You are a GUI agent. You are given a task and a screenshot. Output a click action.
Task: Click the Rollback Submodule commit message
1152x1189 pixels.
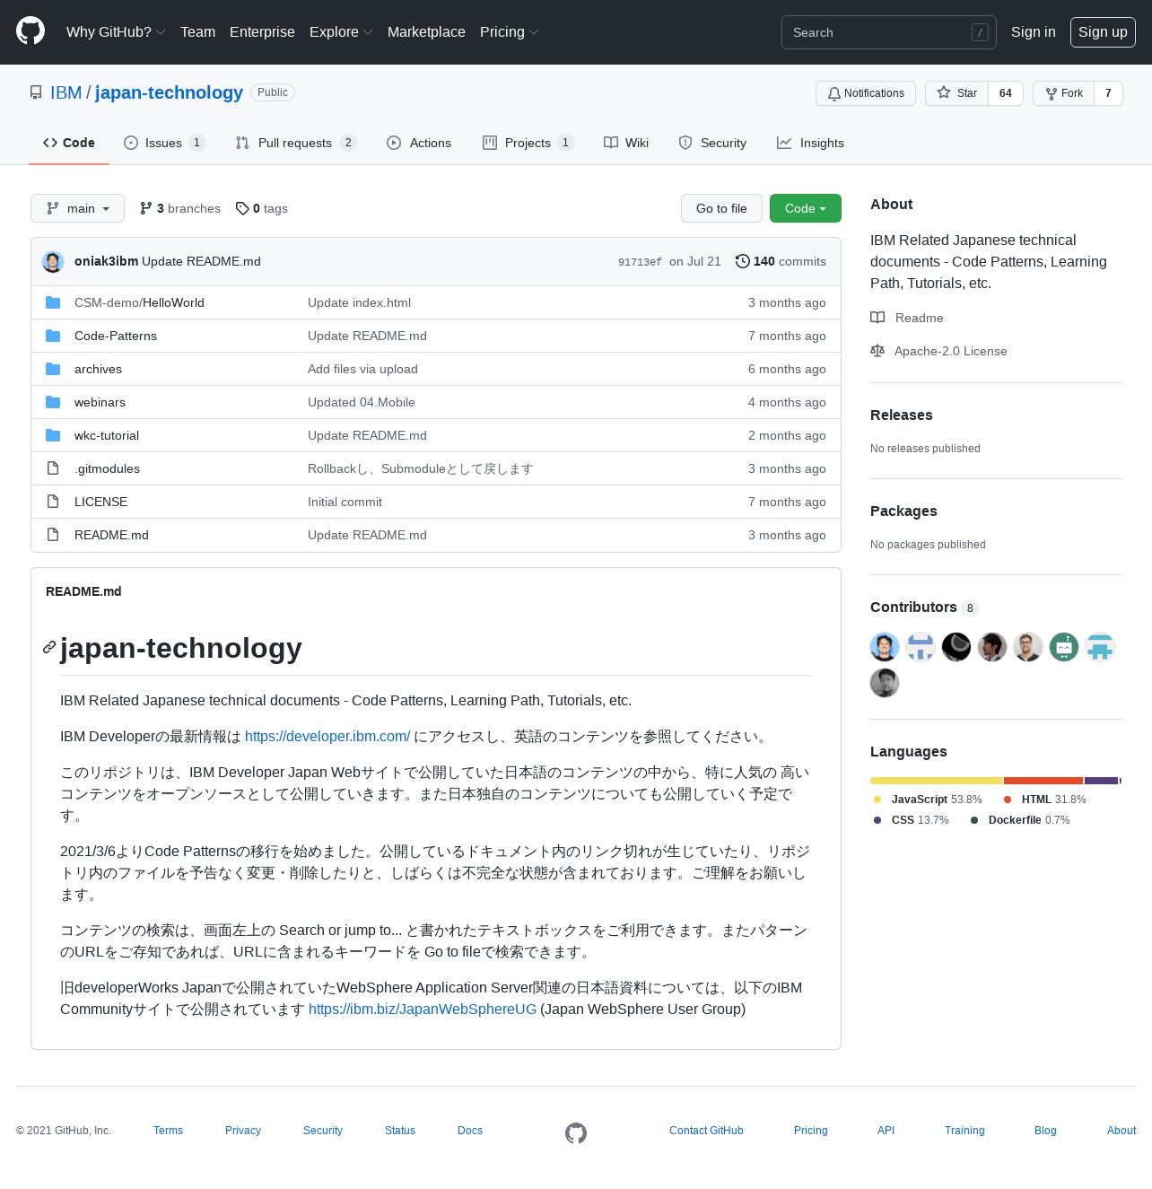[x=420, y=468]
